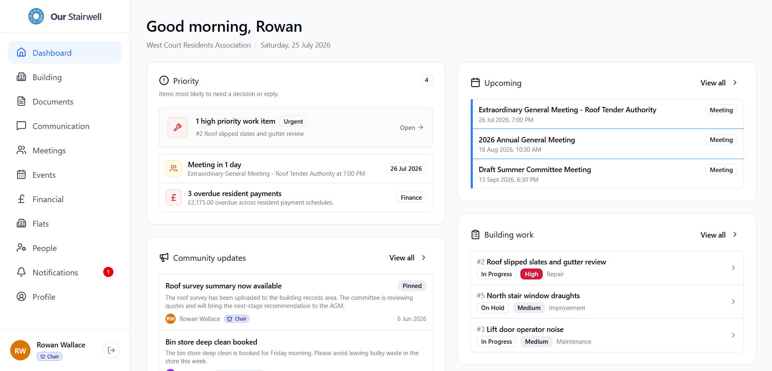Click the arrow next to Community updates View all
Viewport: 772px width, 371px height.
click(x=423, y=258)
